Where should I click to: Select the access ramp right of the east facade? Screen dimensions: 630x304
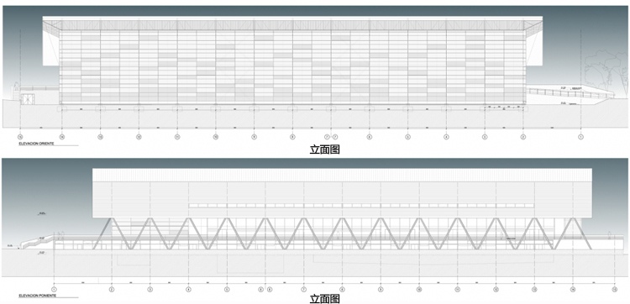pyautogui.click(x=570, y=93)
